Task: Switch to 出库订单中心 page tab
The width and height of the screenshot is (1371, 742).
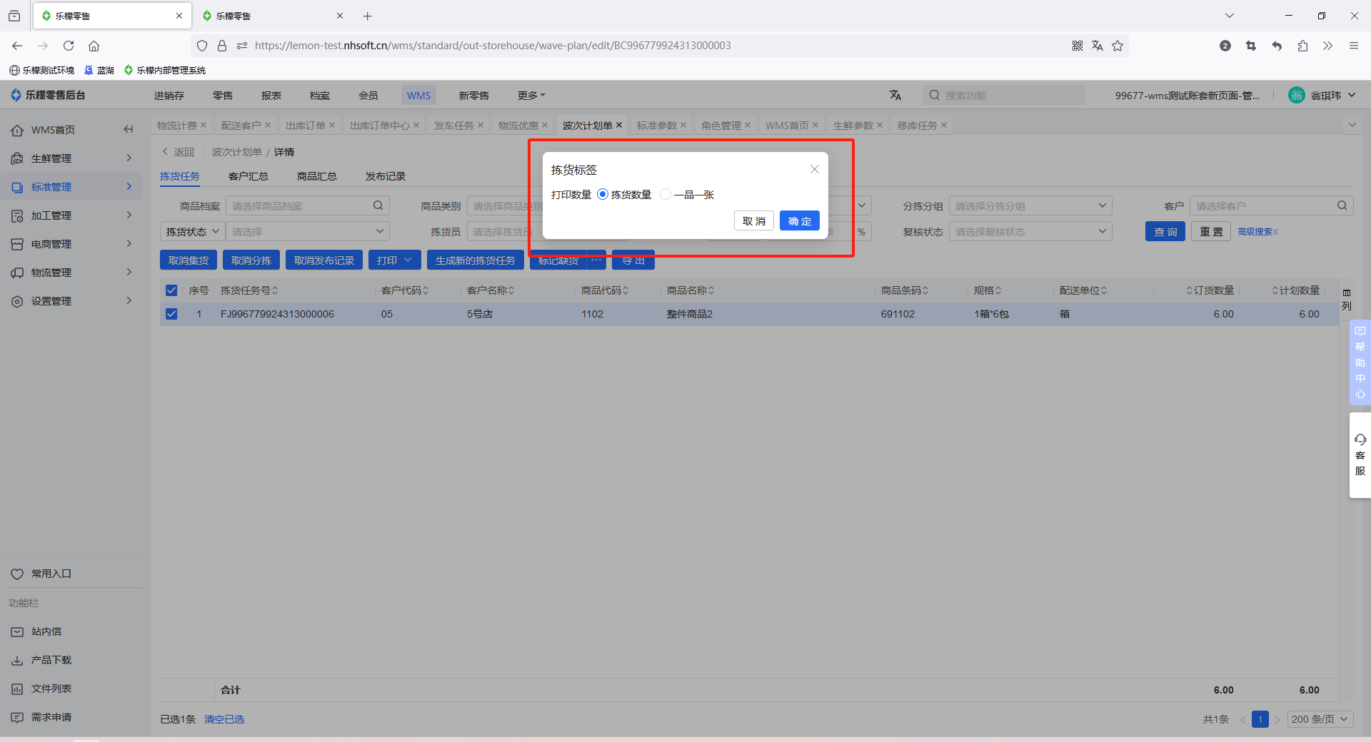Action: click(x=380, y=126)
